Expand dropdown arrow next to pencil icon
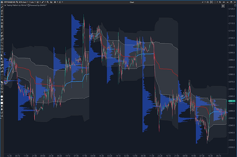The height and width of the screenshot is (157, 237). pyautogui.click(x=45, y=2)
